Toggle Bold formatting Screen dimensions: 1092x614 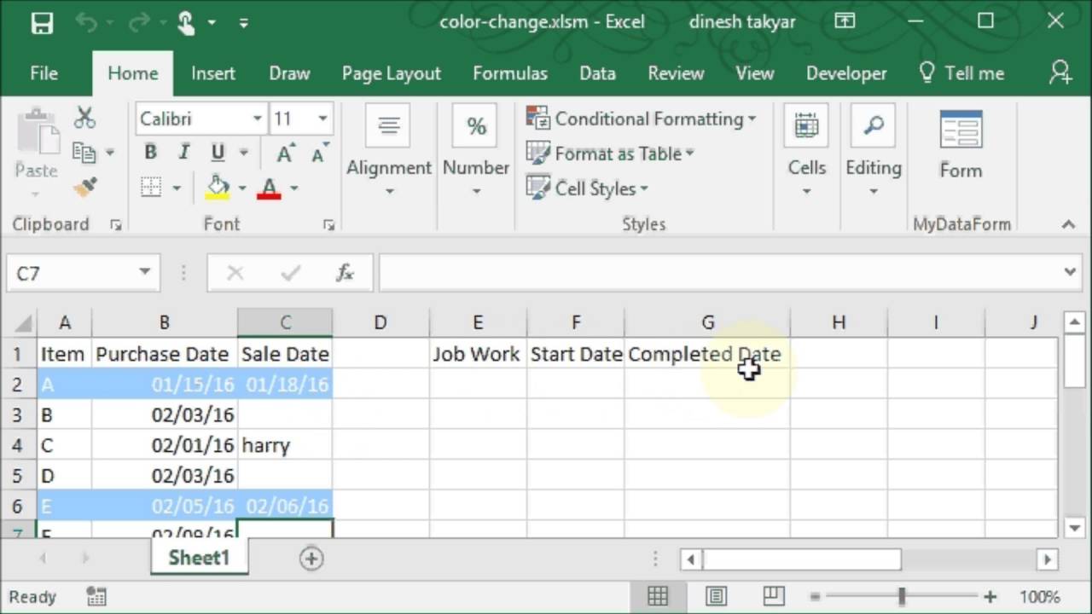pyautogui.click(x=150, y=153)
